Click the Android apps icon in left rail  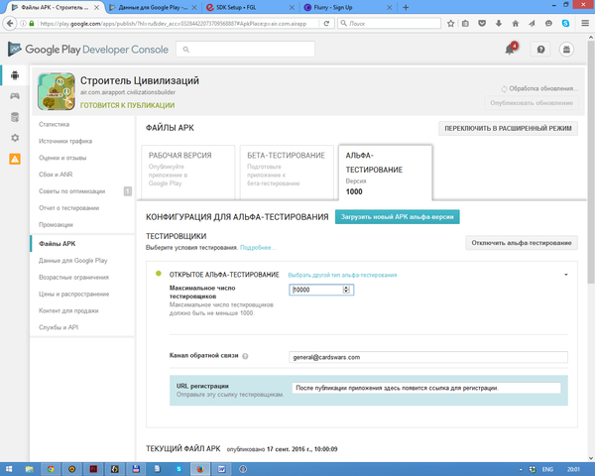point(15,75)
